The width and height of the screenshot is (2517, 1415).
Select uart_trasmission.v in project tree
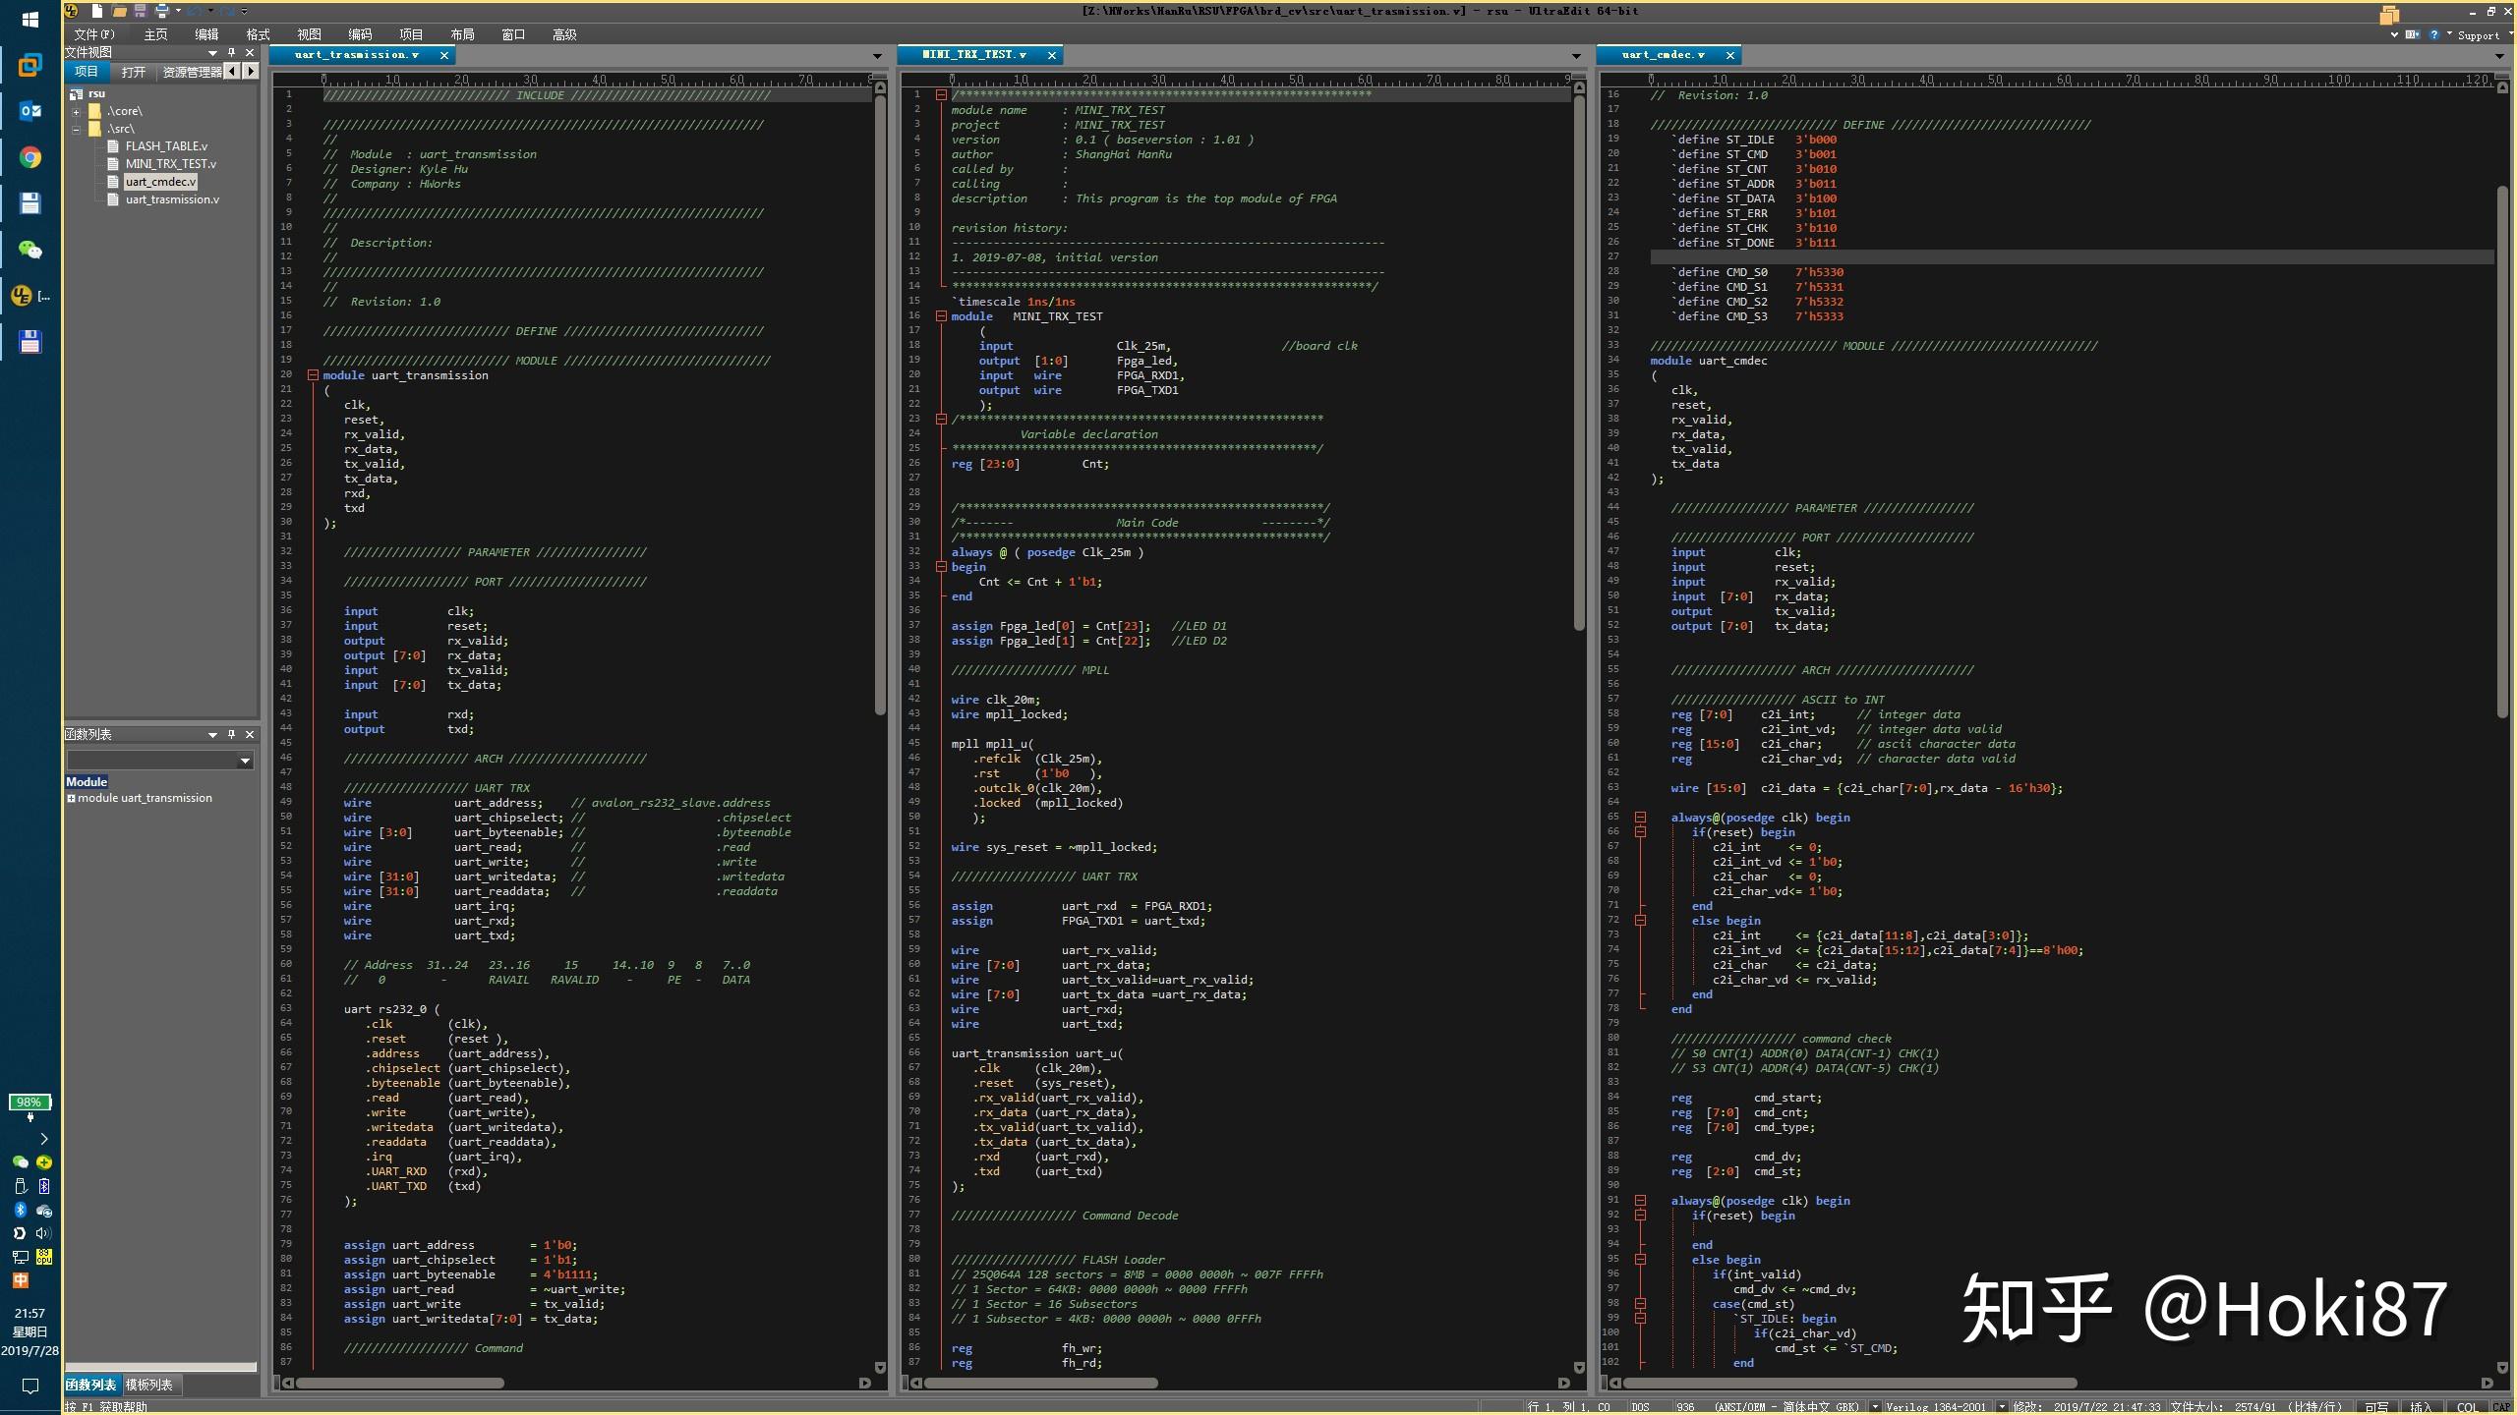pyautogui.click(x=172, y=199)
